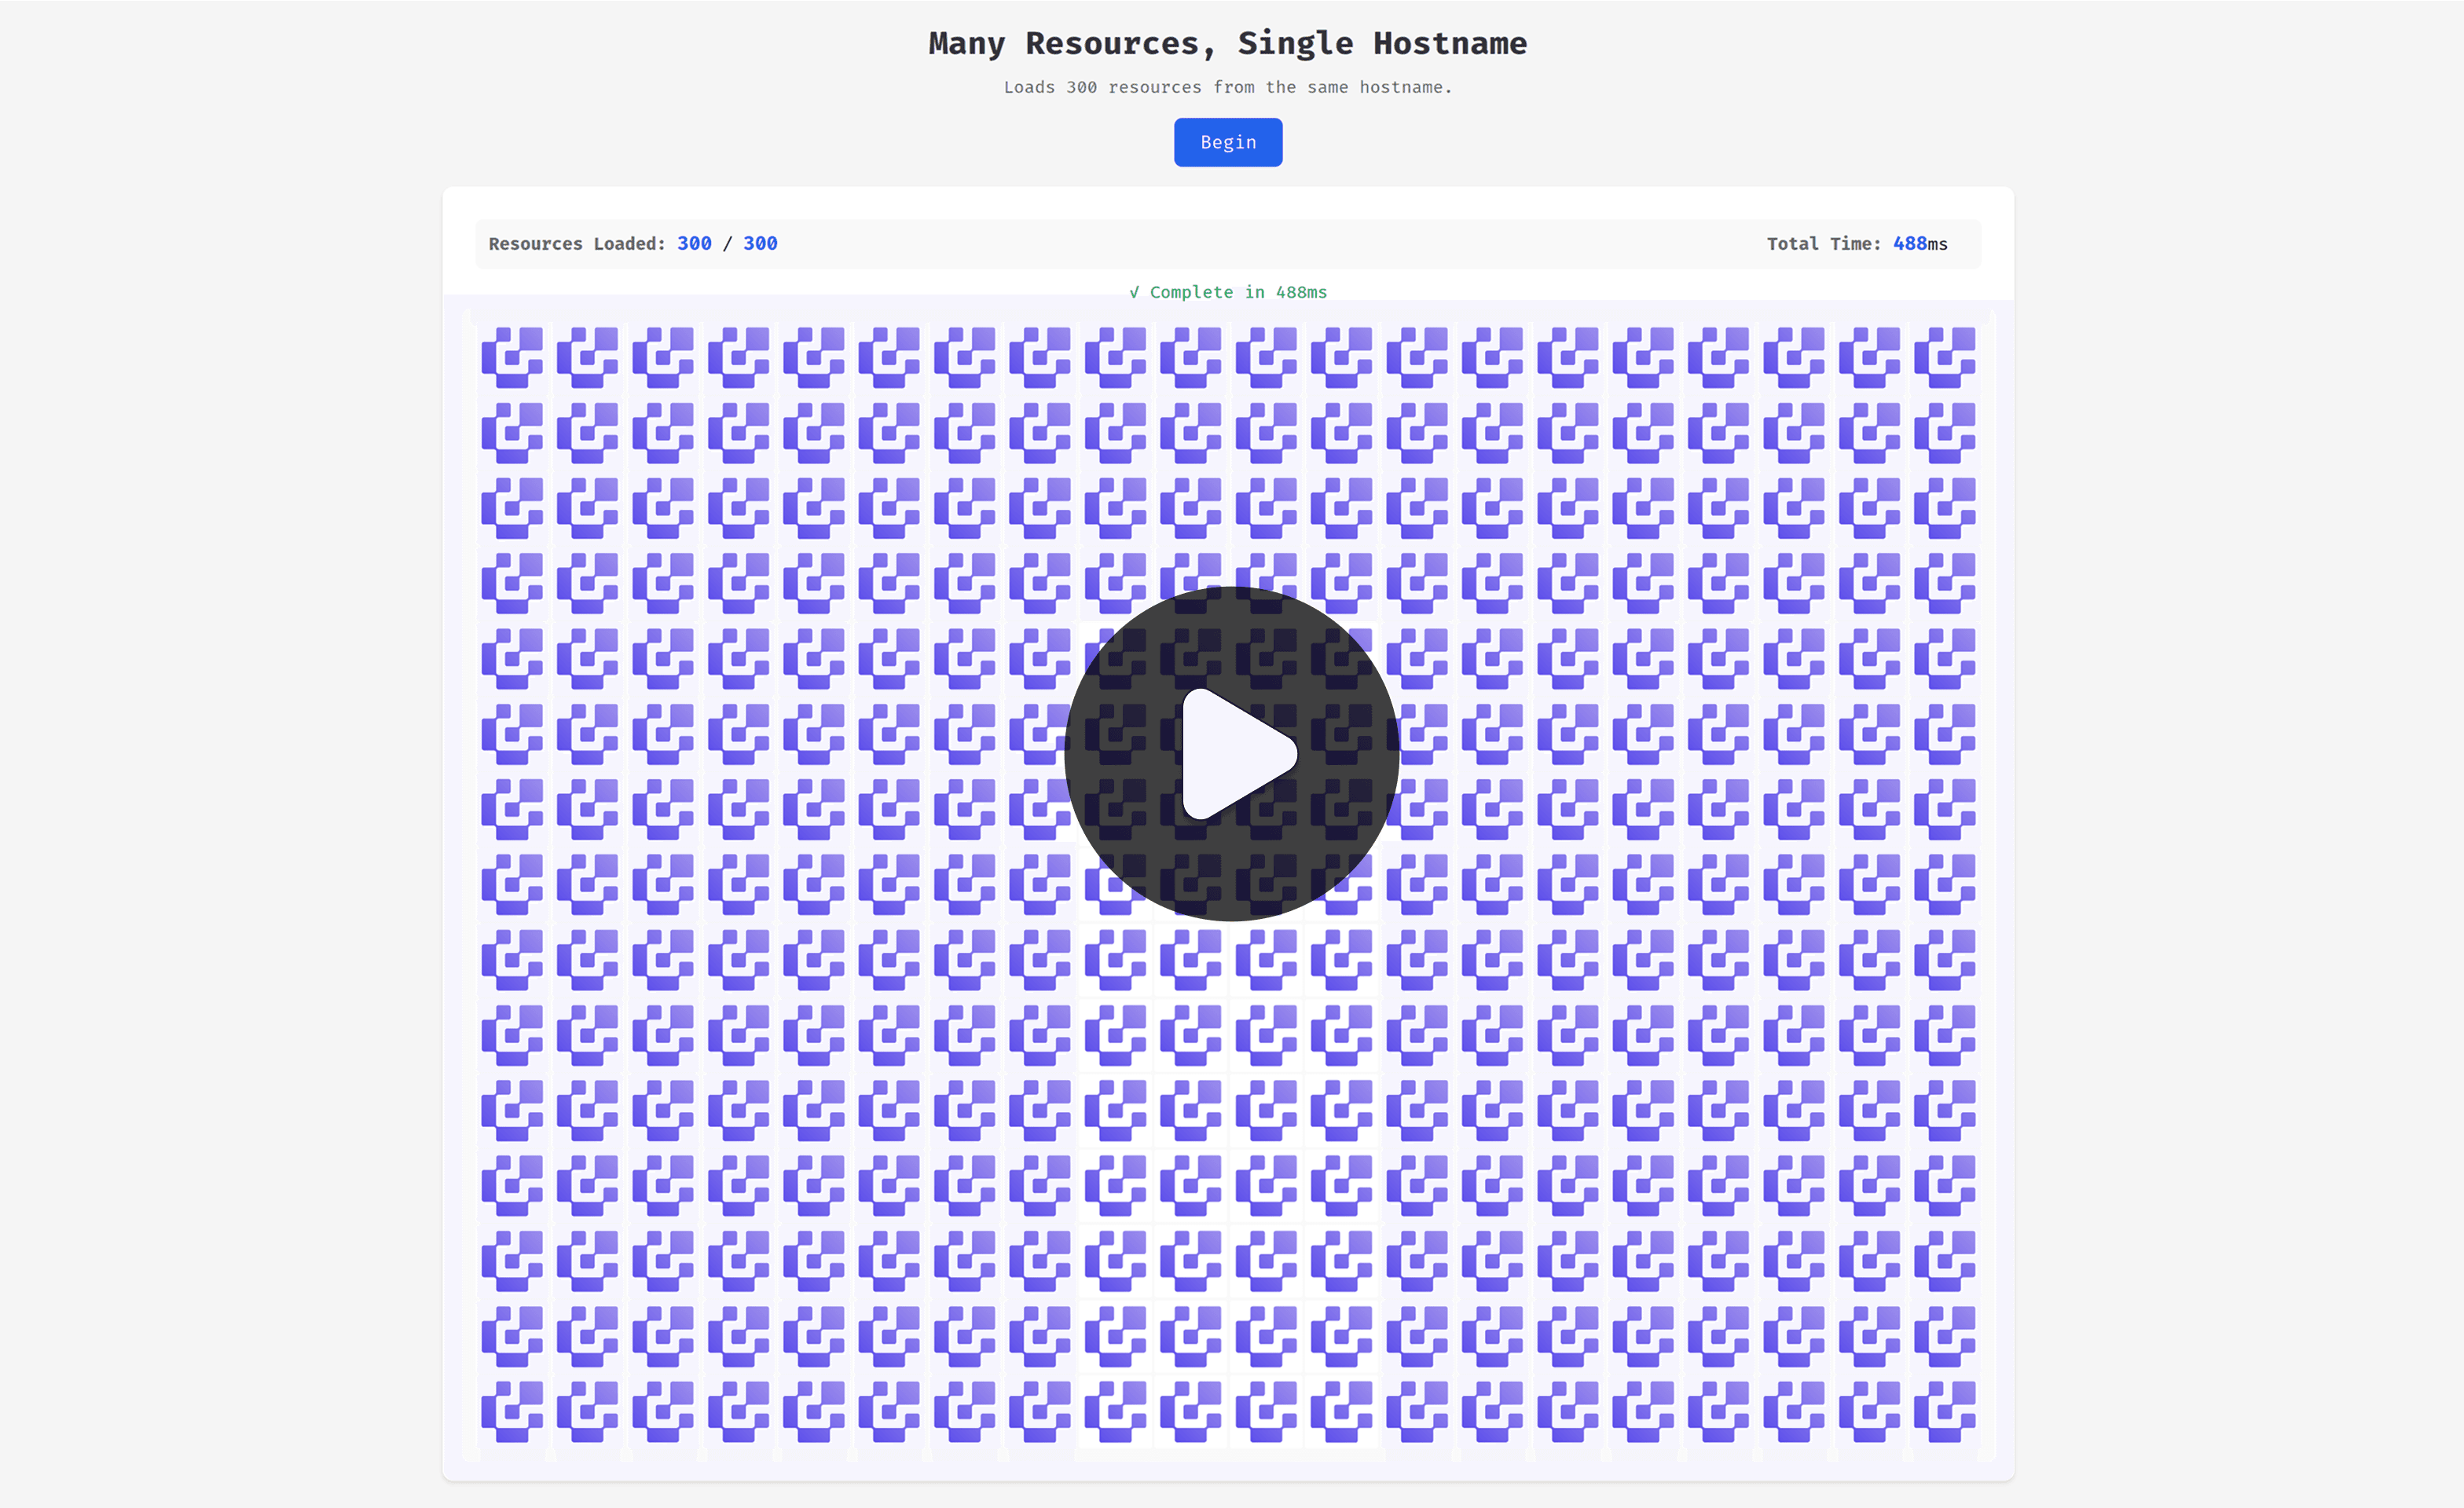
Task: Click second logo icon in the bottom row
Action: coord(587,1411)
